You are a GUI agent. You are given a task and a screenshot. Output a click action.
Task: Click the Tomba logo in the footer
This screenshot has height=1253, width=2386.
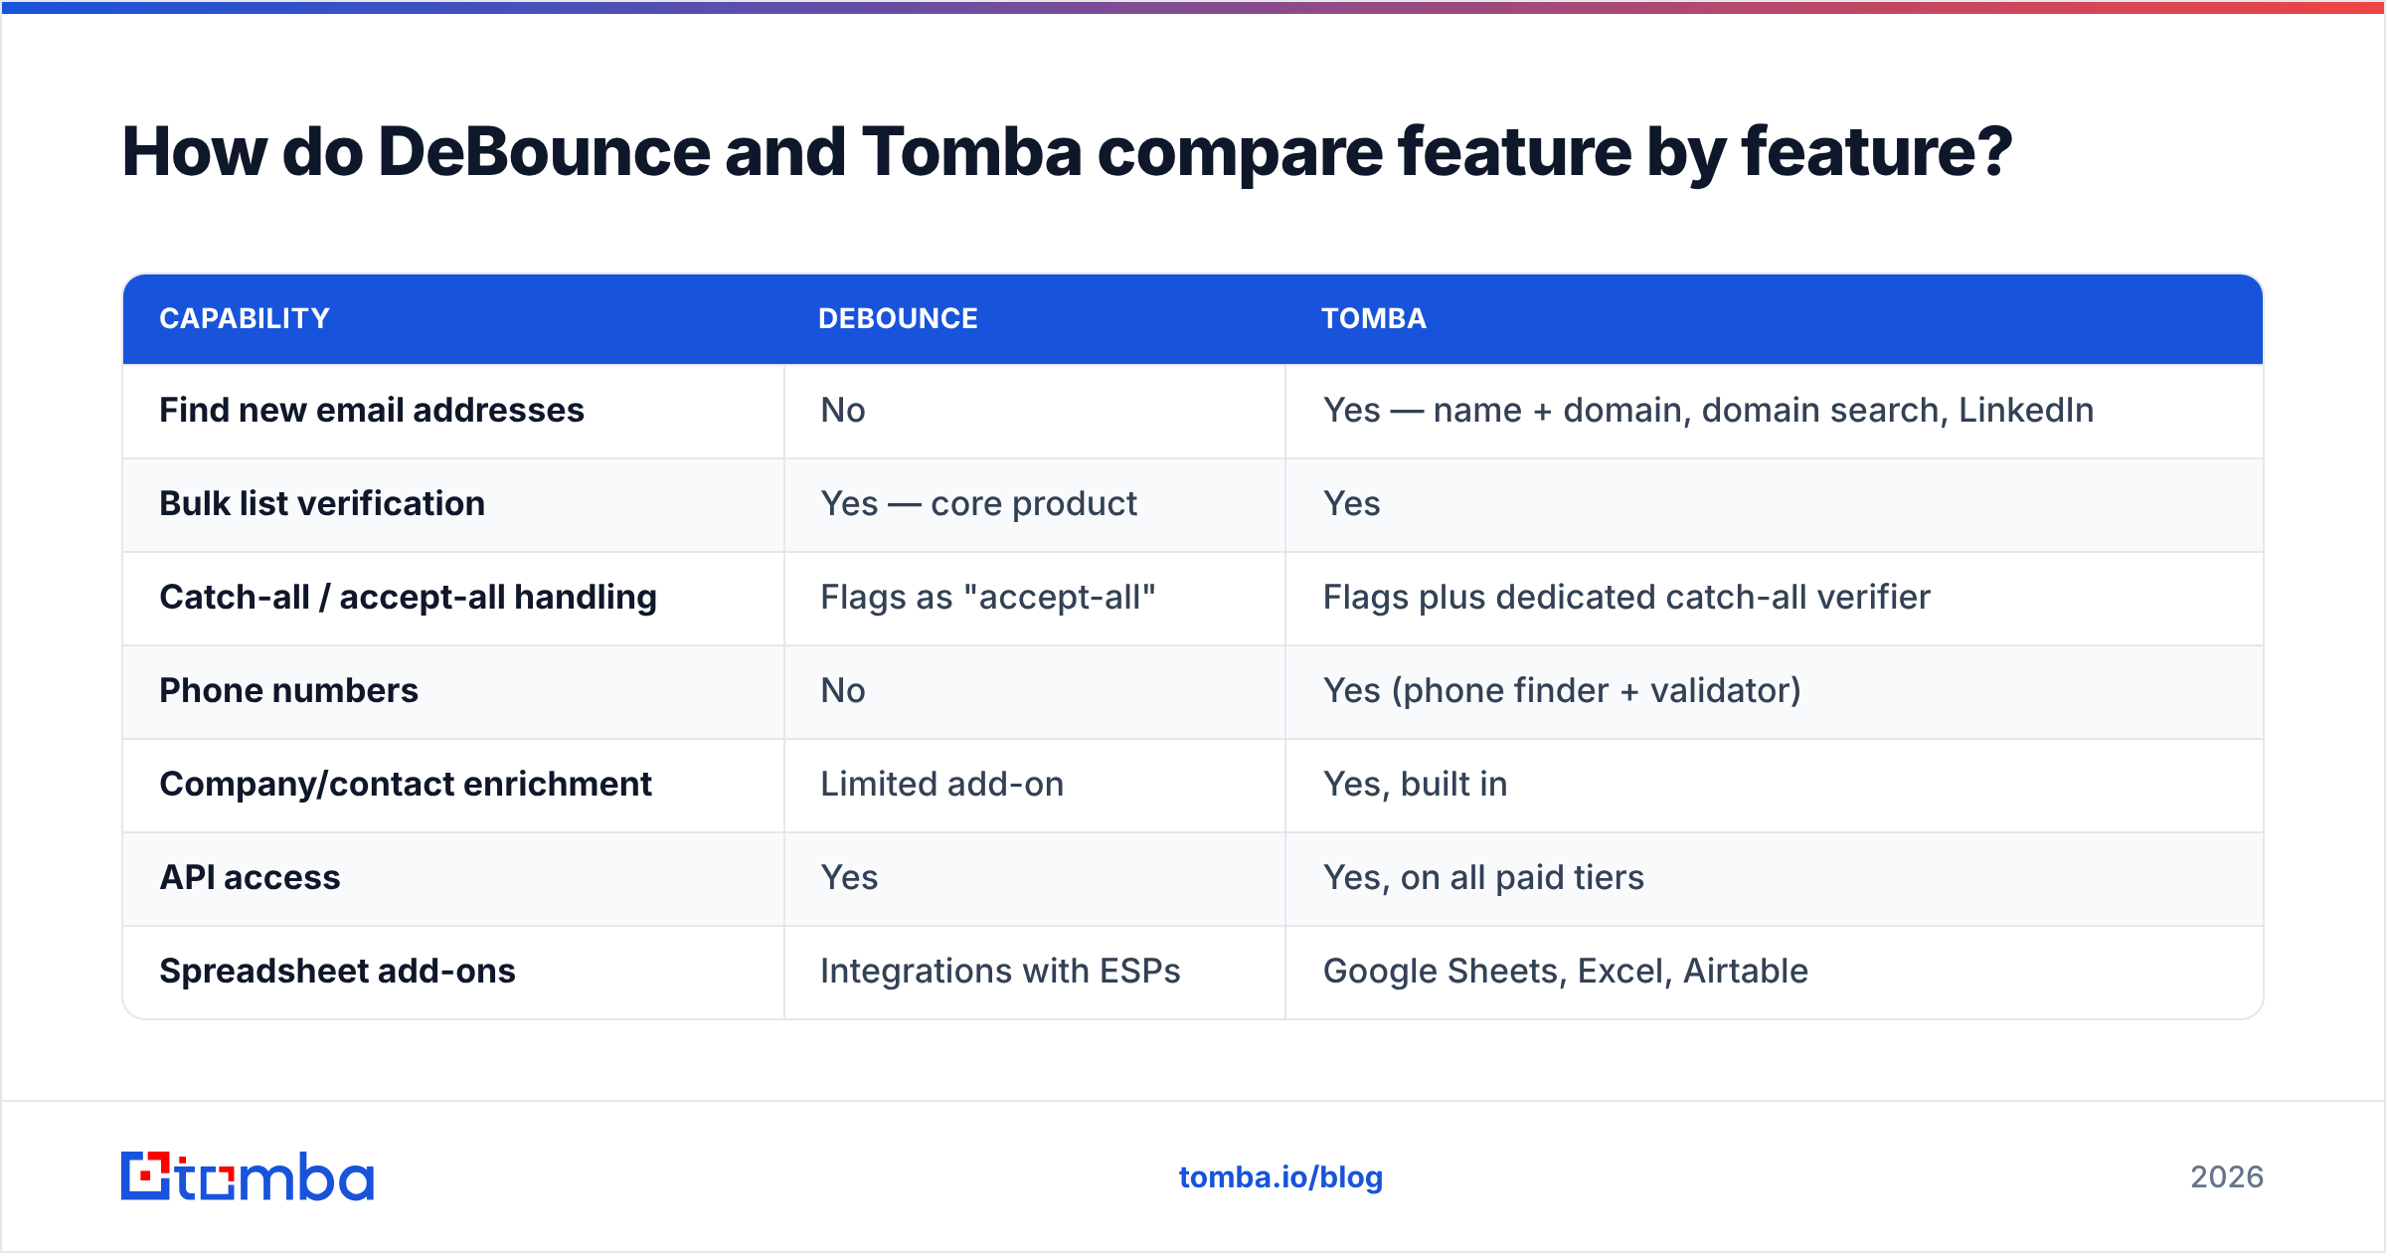[248, 1176]
